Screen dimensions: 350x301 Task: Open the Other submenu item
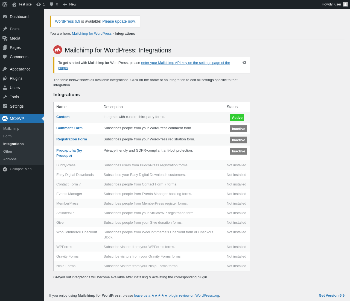(x=8, y=152)
